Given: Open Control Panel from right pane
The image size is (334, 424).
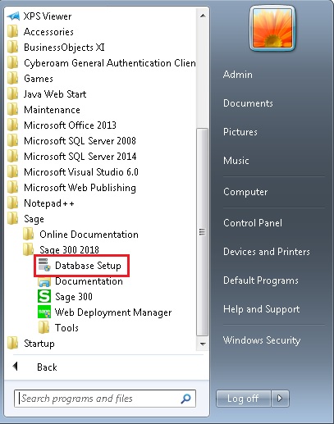Looking at the screenshot, I should (253, 223).
